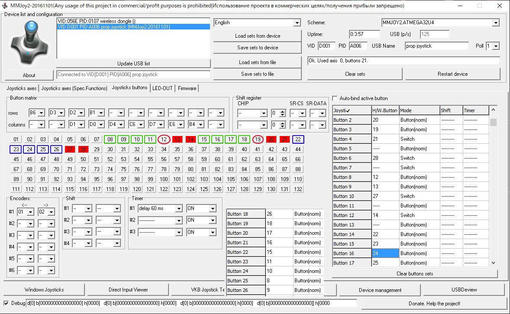Select red button indicator 27
510x314 pixels.
[x=70, y=149]
